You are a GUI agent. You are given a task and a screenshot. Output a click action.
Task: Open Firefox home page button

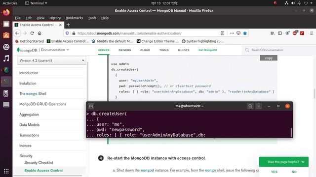39,33
